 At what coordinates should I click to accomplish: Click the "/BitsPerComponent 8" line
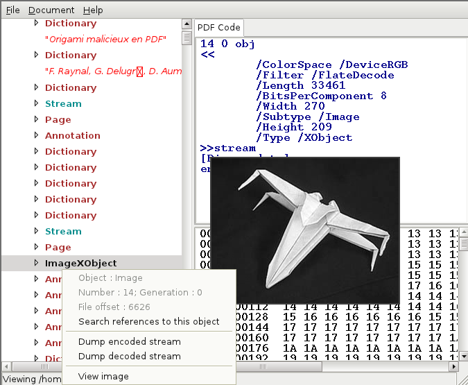click(322, 96)
